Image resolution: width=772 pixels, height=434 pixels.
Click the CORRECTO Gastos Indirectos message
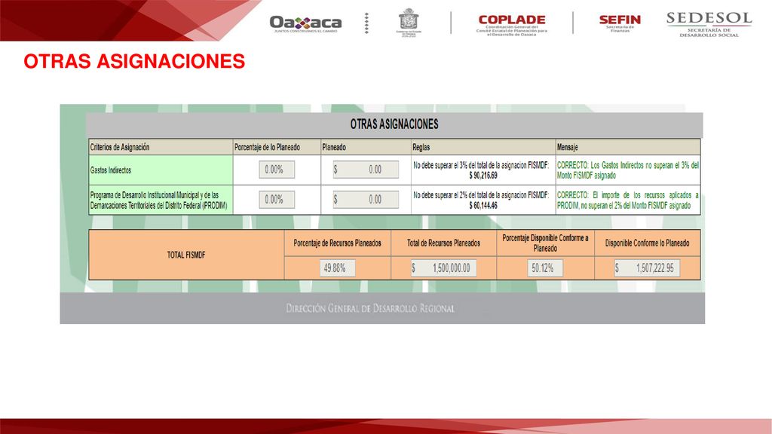628,170
